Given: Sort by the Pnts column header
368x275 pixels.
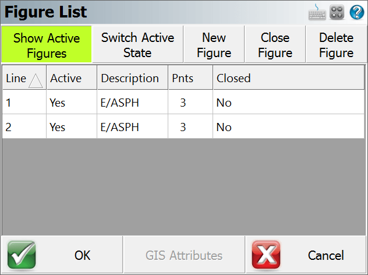Looking at the screenshot, I should [x=181, y=78].
